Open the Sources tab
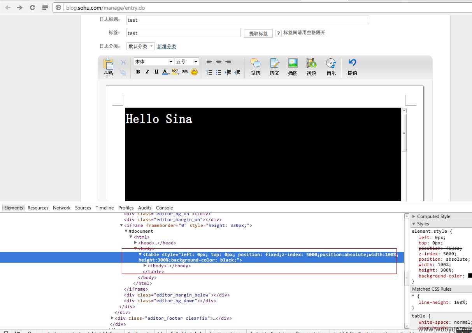This screenshot has width=472, height=333. click(83, 208)
